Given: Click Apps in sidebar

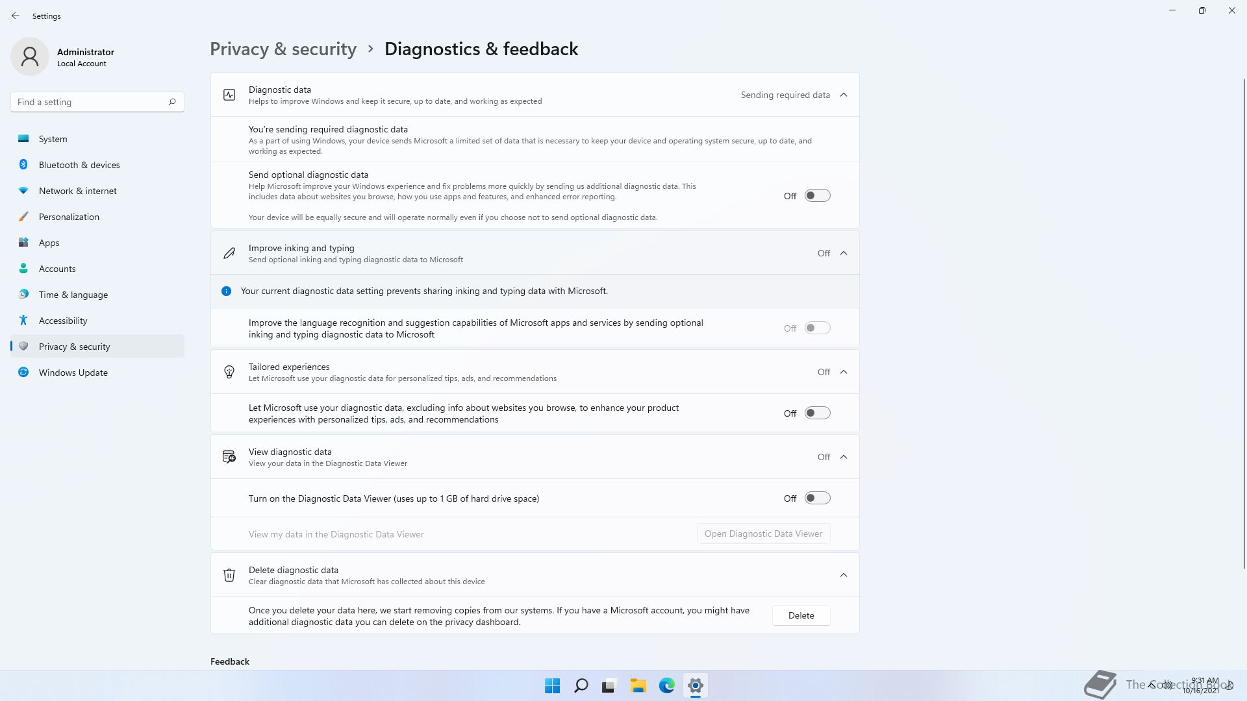Looking at the screenshot, I should pyautogui.click(x=97, y=243).
